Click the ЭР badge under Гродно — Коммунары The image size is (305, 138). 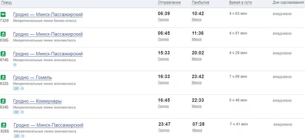[x=16, y=112]
